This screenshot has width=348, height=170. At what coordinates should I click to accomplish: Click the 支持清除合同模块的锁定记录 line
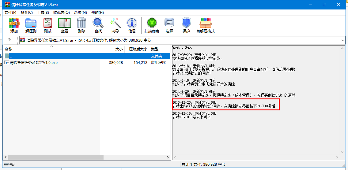tap(197, 58)
